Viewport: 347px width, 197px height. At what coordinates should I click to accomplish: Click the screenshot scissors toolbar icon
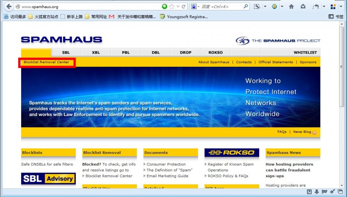tap(257, 7)
